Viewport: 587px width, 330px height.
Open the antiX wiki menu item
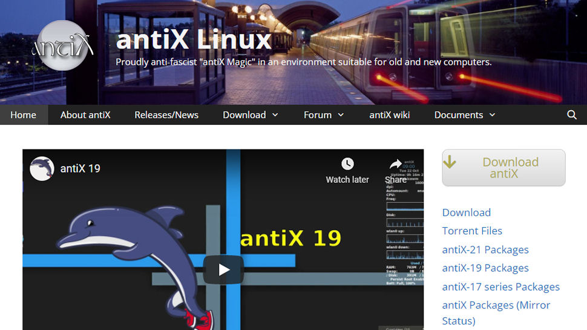(389, 114)
